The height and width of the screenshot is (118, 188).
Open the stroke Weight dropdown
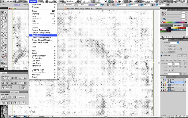pos(178,43)
